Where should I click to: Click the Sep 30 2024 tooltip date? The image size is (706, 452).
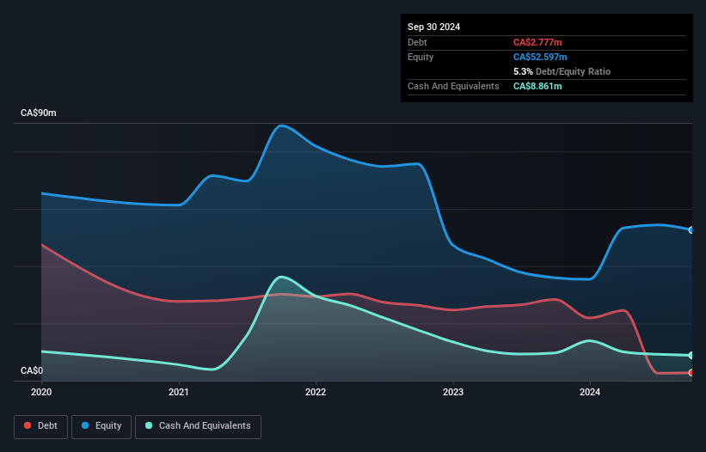click(433, 27)
